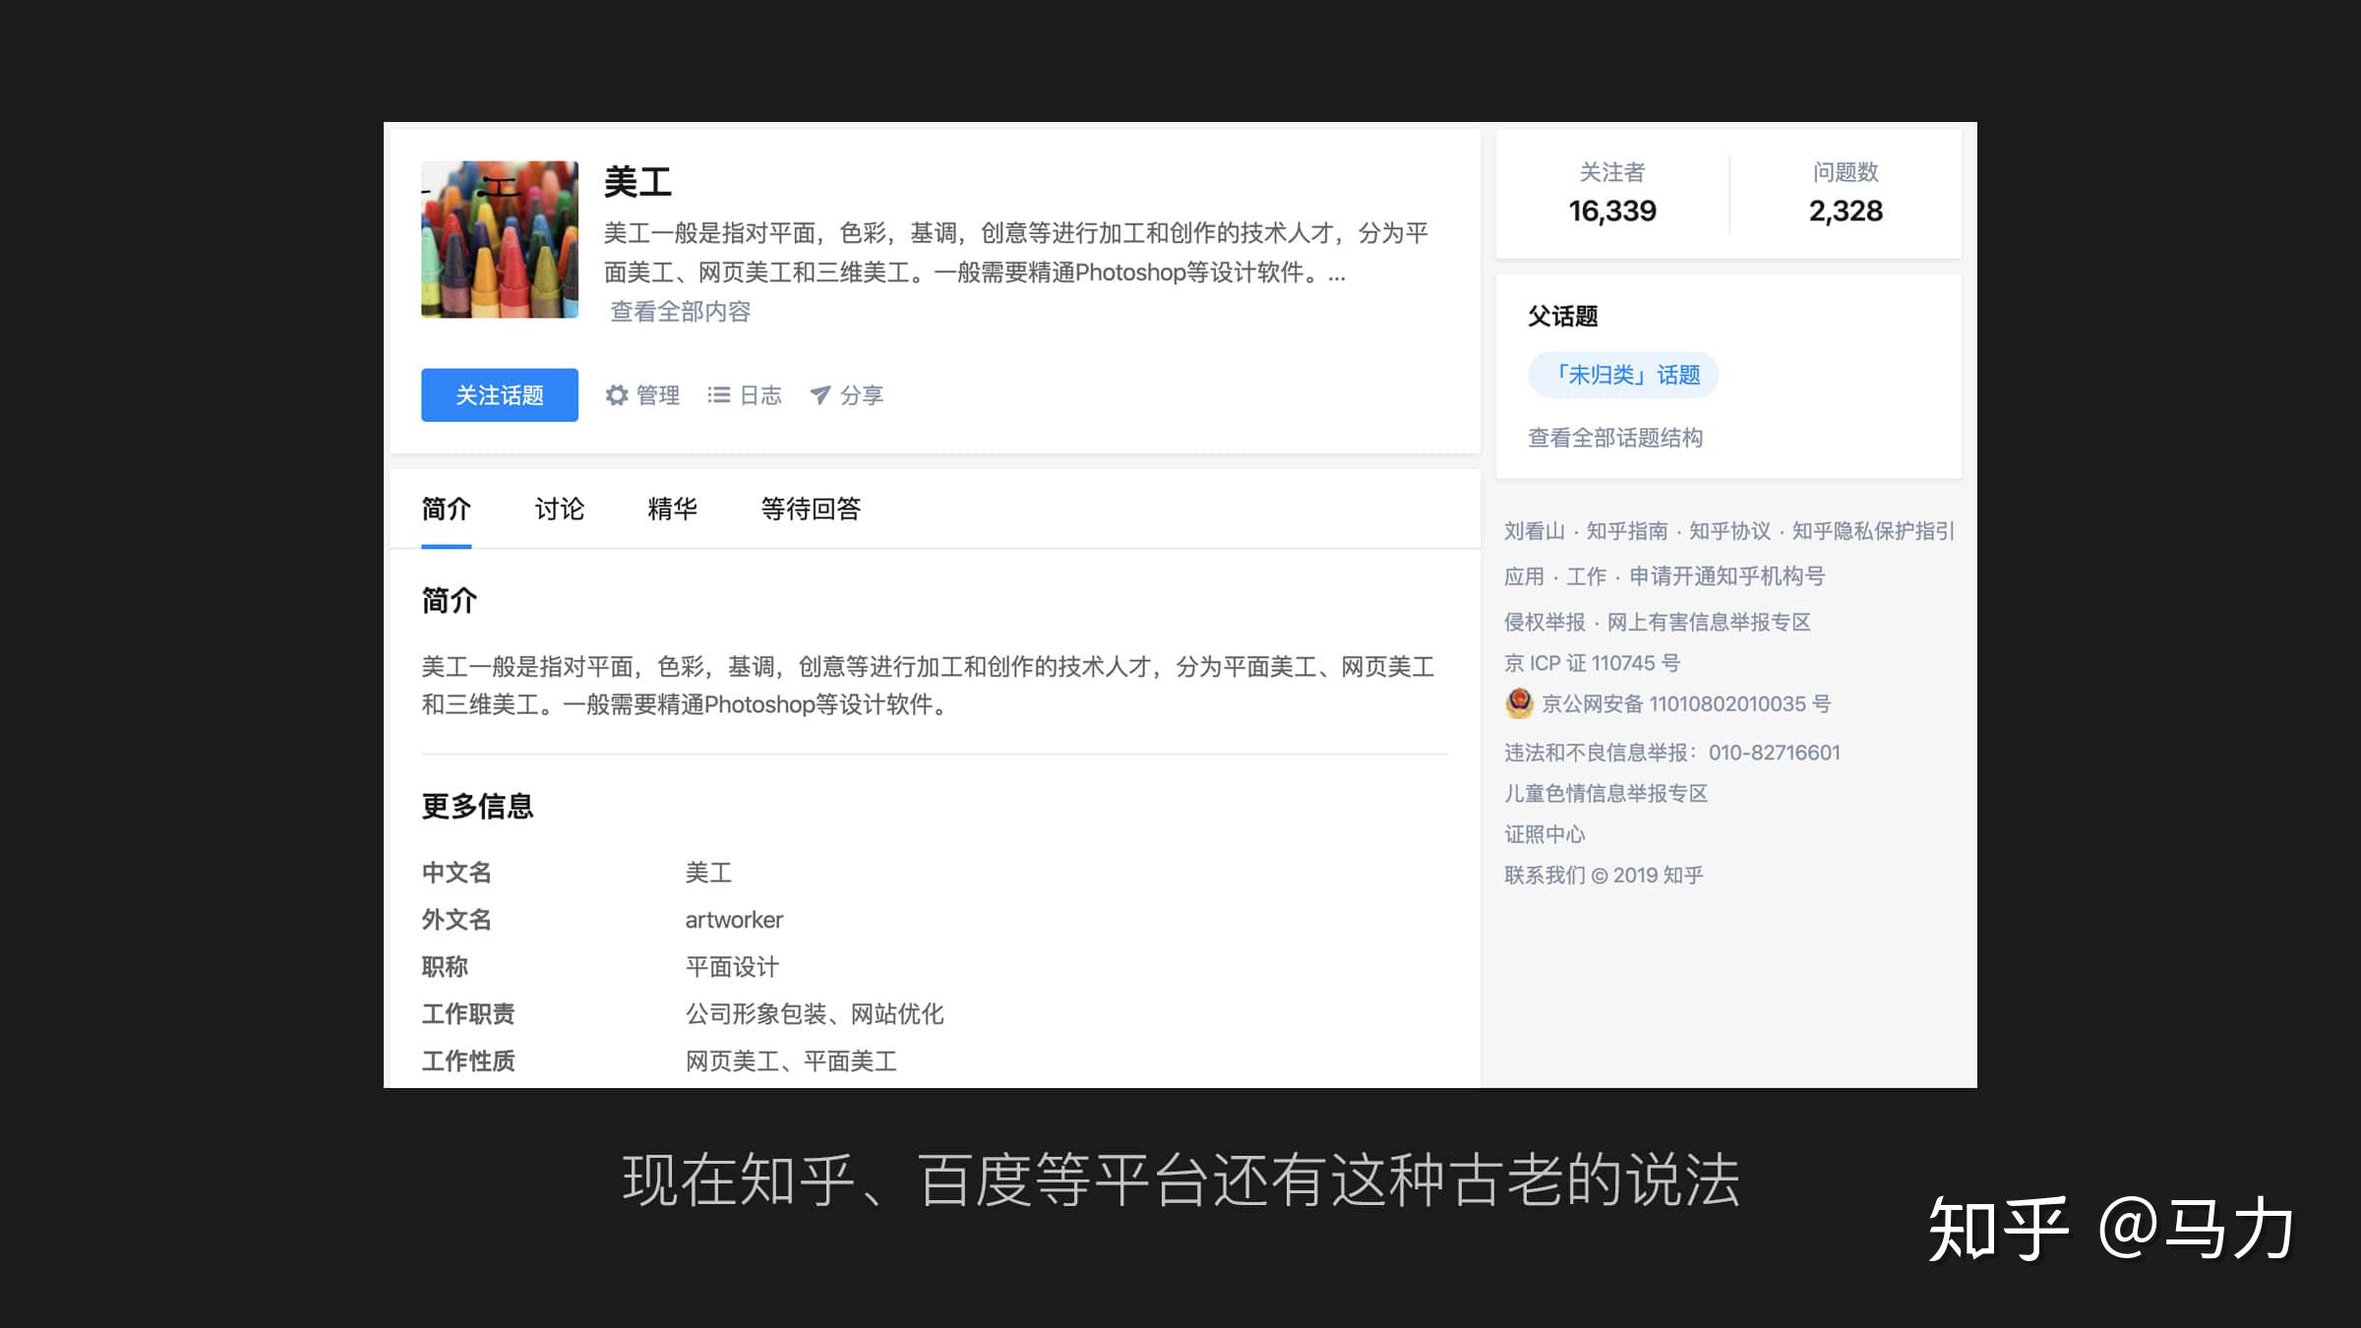The height and width of the screenshot is (1328, 2361).
Task: Click the paper plane share icon
Action: 819,395
